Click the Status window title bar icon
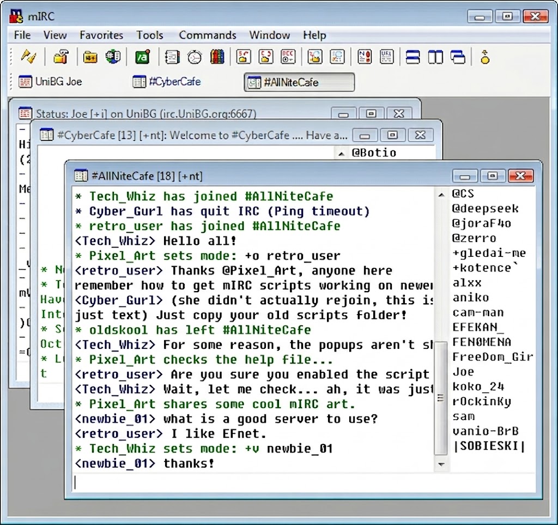This screenshot has height=525, width=558. [x=25, y=113]
